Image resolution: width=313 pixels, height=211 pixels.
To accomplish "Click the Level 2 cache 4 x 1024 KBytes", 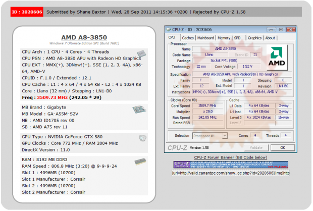I will pos(259,118).
